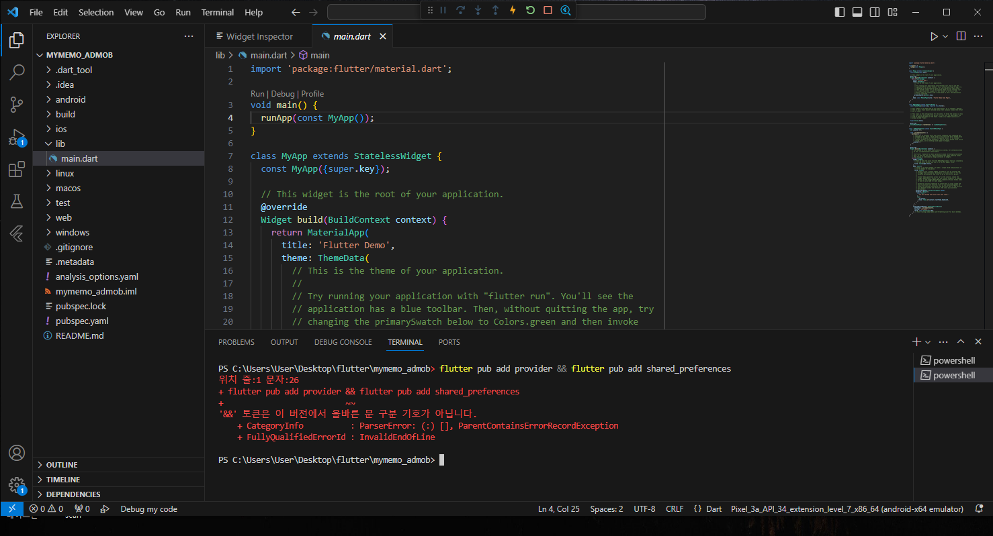Viewport: 993px width, 536px height.
Task: Open remote window from status bar corner
Action: point(12,509)
